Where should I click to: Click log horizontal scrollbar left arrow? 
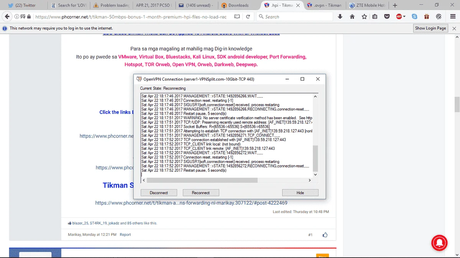click(x=143, y=180)
